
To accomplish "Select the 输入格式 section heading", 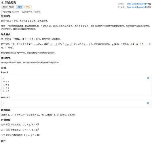I will tap(6, 35).
